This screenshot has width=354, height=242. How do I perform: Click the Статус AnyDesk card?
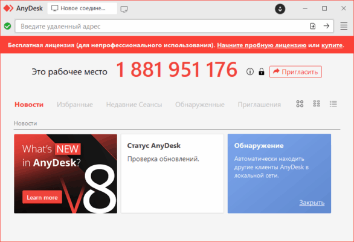tap(172, 174)
